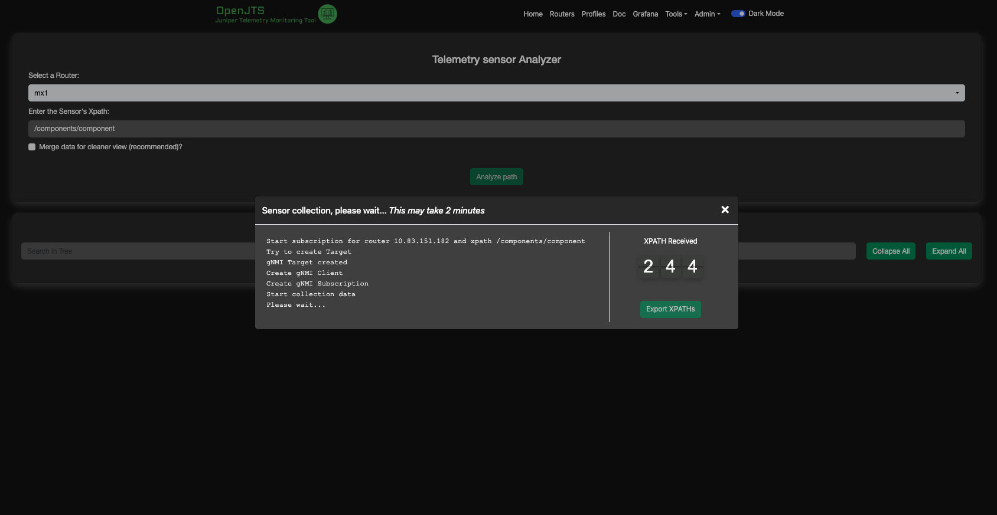Go to the Home page
Image resolution: width=997 pixels, height=515 pixels.
(x=533, y=14)
